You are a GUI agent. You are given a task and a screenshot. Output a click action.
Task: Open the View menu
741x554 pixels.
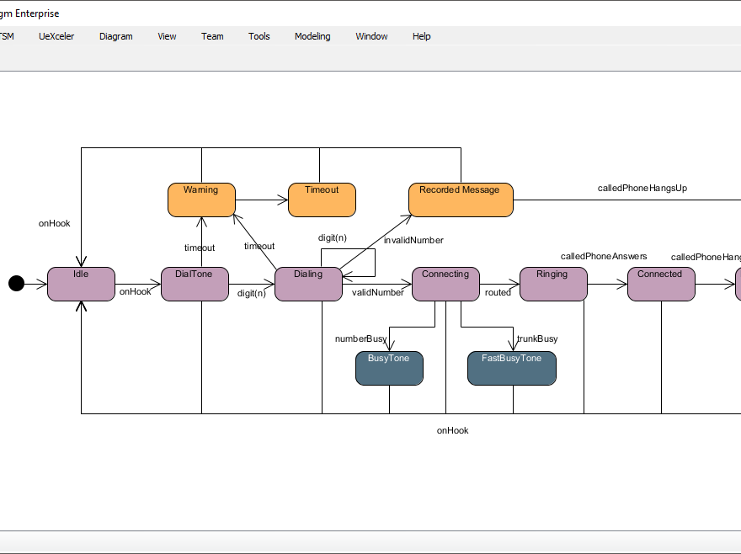pyautogui.click(x=166, y=36)
